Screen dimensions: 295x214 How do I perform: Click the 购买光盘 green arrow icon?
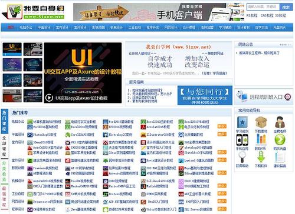coord(280,140)
